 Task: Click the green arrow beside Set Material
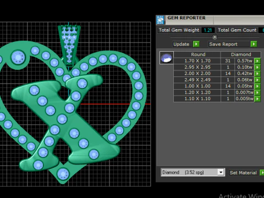(x=262, y=173)
